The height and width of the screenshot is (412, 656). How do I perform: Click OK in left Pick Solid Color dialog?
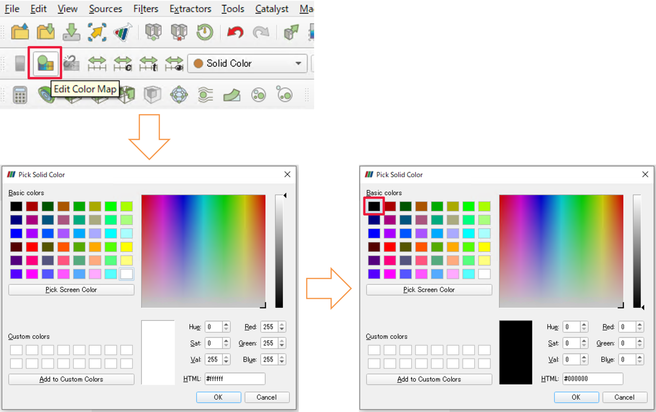click(218, 397)
